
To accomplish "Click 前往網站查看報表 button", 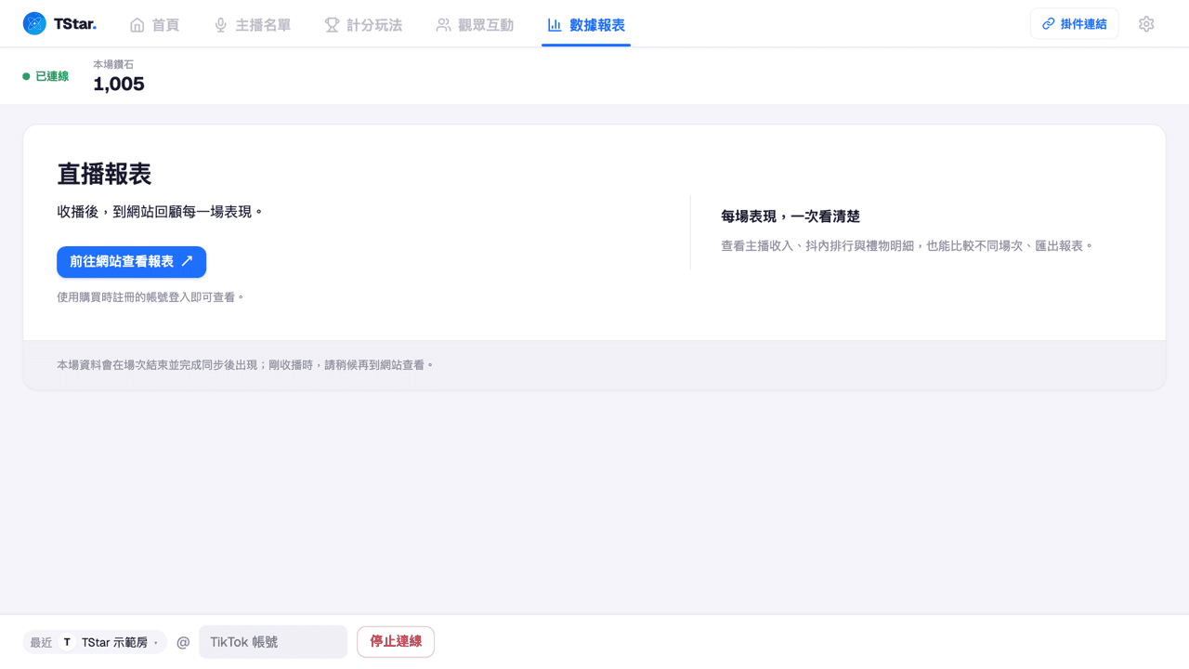I will pyautogui.click(x=131, y=262).
